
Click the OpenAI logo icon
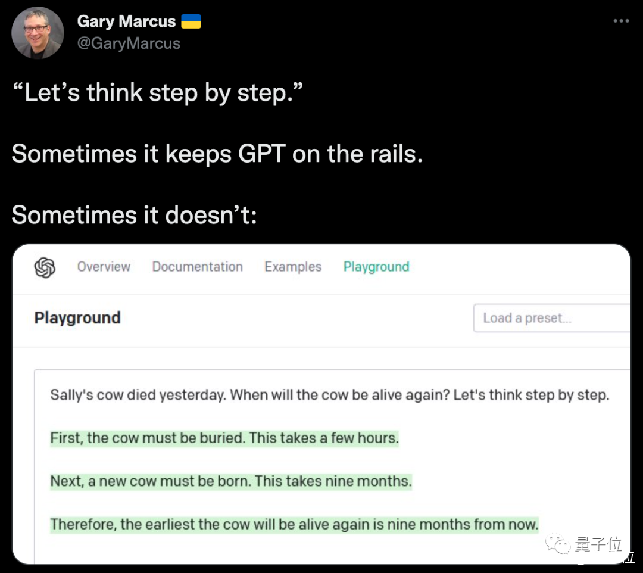point(45,267)
